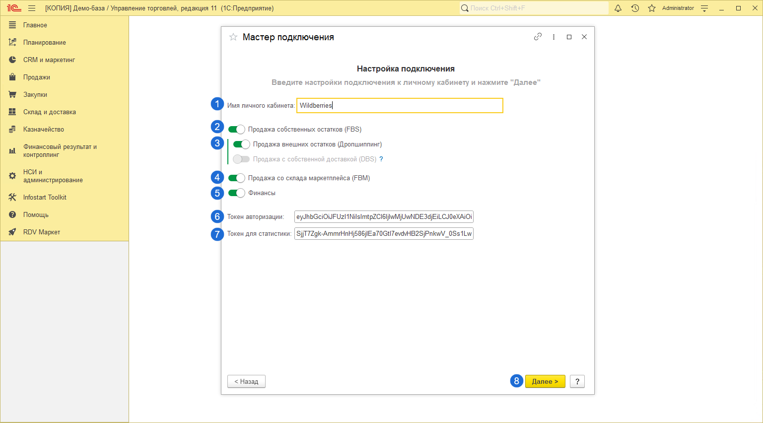Click the Планирование chart icon
The image size is (763, 423).
click(12, 42)
